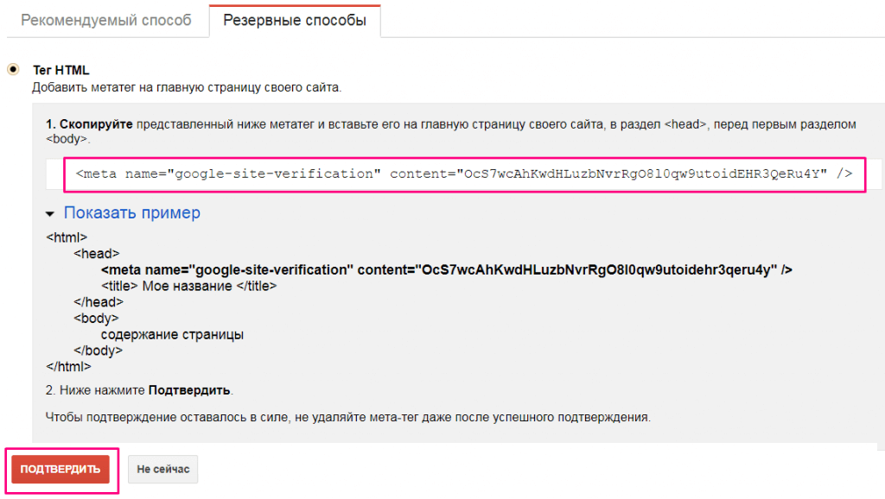Click the opening <html> tag in example
Image resolution: width=885 pixels, height=499 pixels.
tap(66, 237)
